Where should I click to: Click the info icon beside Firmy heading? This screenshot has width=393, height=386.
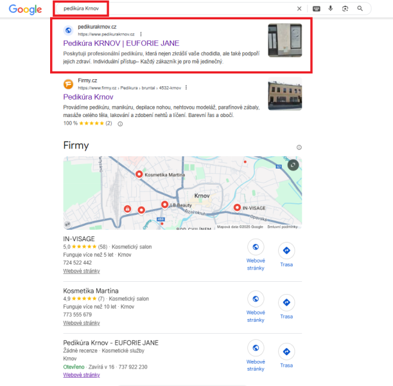[x=299, y=147]
